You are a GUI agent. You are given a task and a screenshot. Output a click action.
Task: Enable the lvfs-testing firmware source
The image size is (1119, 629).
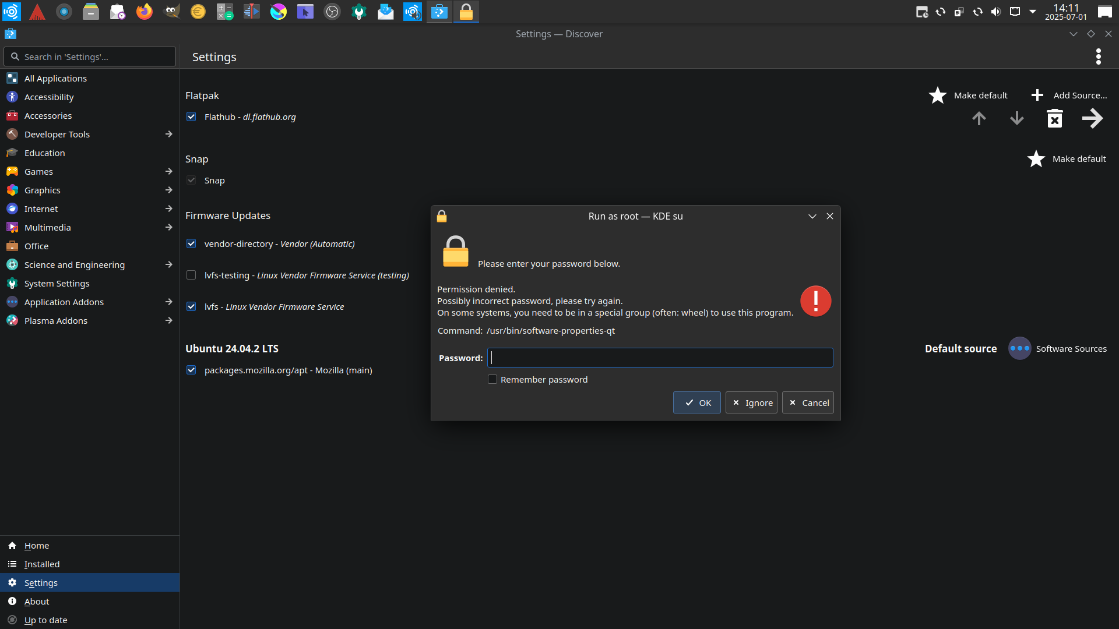click(191, 275)
